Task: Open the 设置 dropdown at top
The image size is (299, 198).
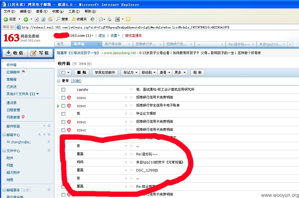Action: click(x=115, y=36)
